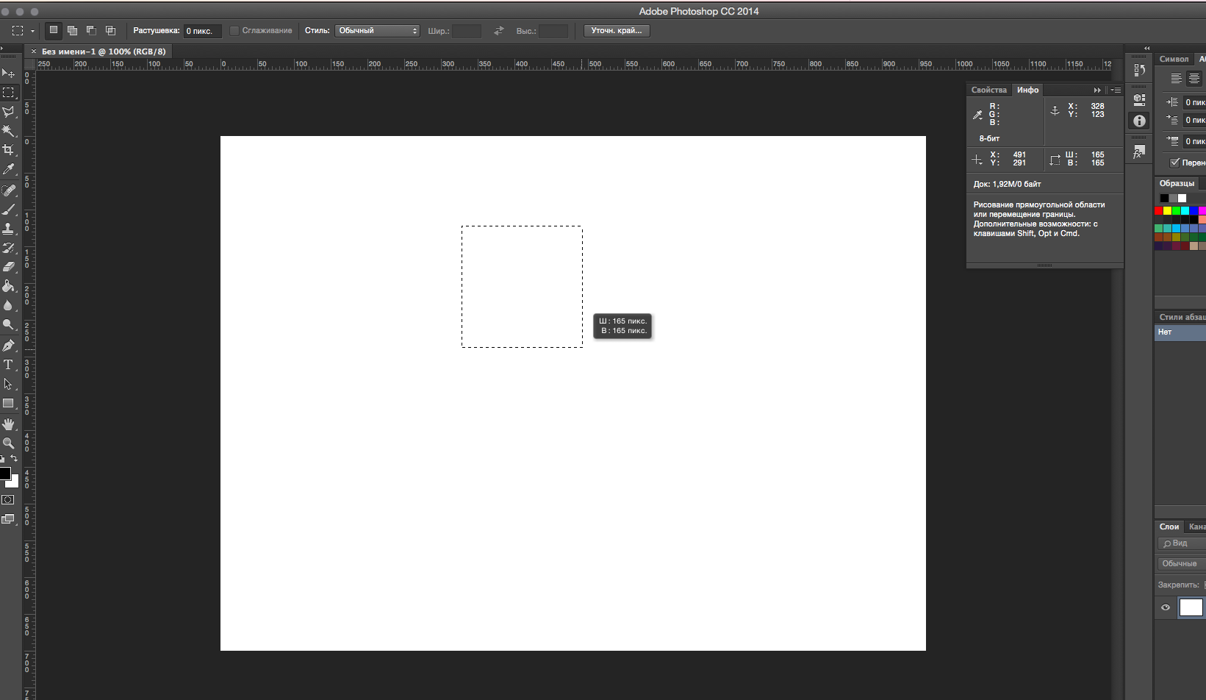The height and width of the screenshot is (700, 1206).
Task: Open the layer blend mode Обычные dropdown
Action: click(1182, 564)
